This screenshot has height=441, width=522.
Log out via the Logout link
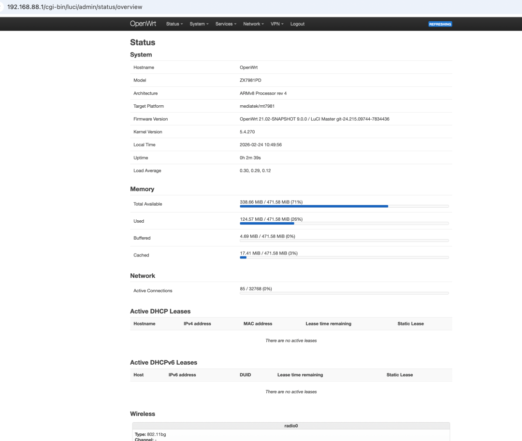click(x=297, y=24)
